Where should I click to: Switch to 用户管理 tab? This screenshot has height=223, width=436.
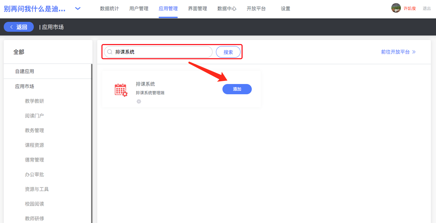pyautogui.click(x=139, y=9)
